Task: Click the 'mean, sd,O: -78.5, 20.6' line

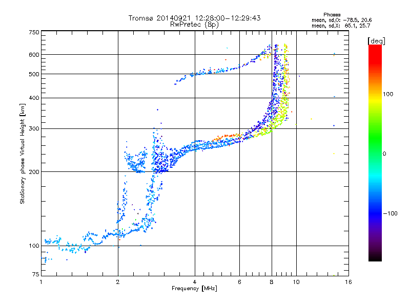Action: [x=341, y=20]
